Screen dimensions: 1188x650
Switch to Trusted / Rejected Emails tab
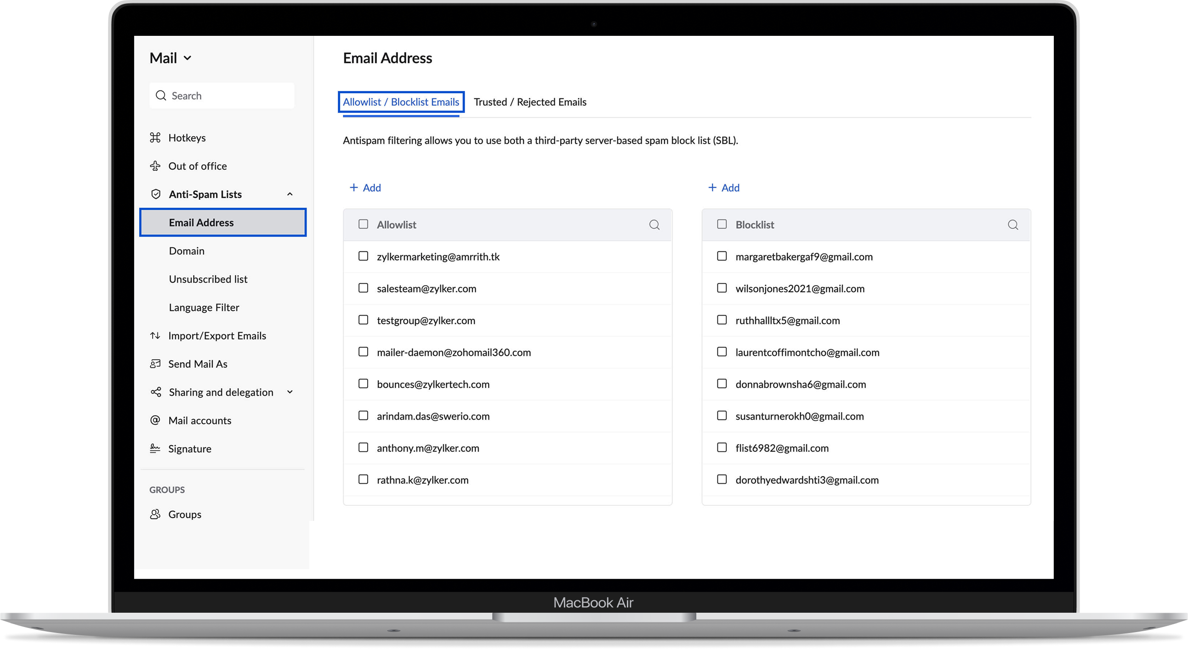point(530,102)
